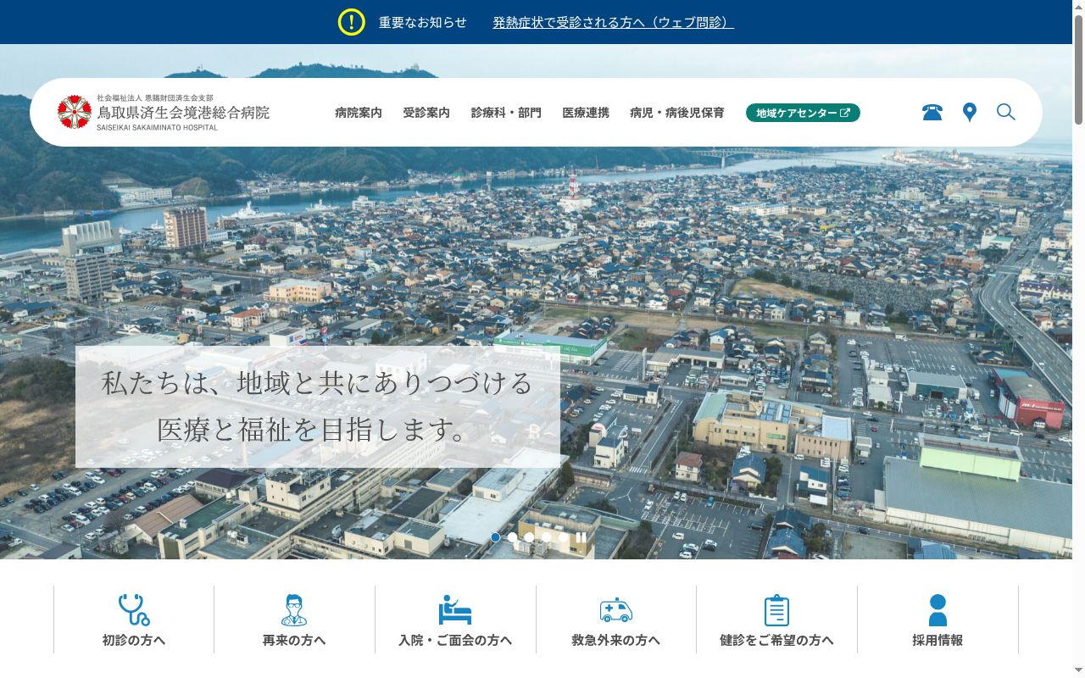Open the telephone contact icon
Viewport: 1085px width, 678px height.
[932, 112]
